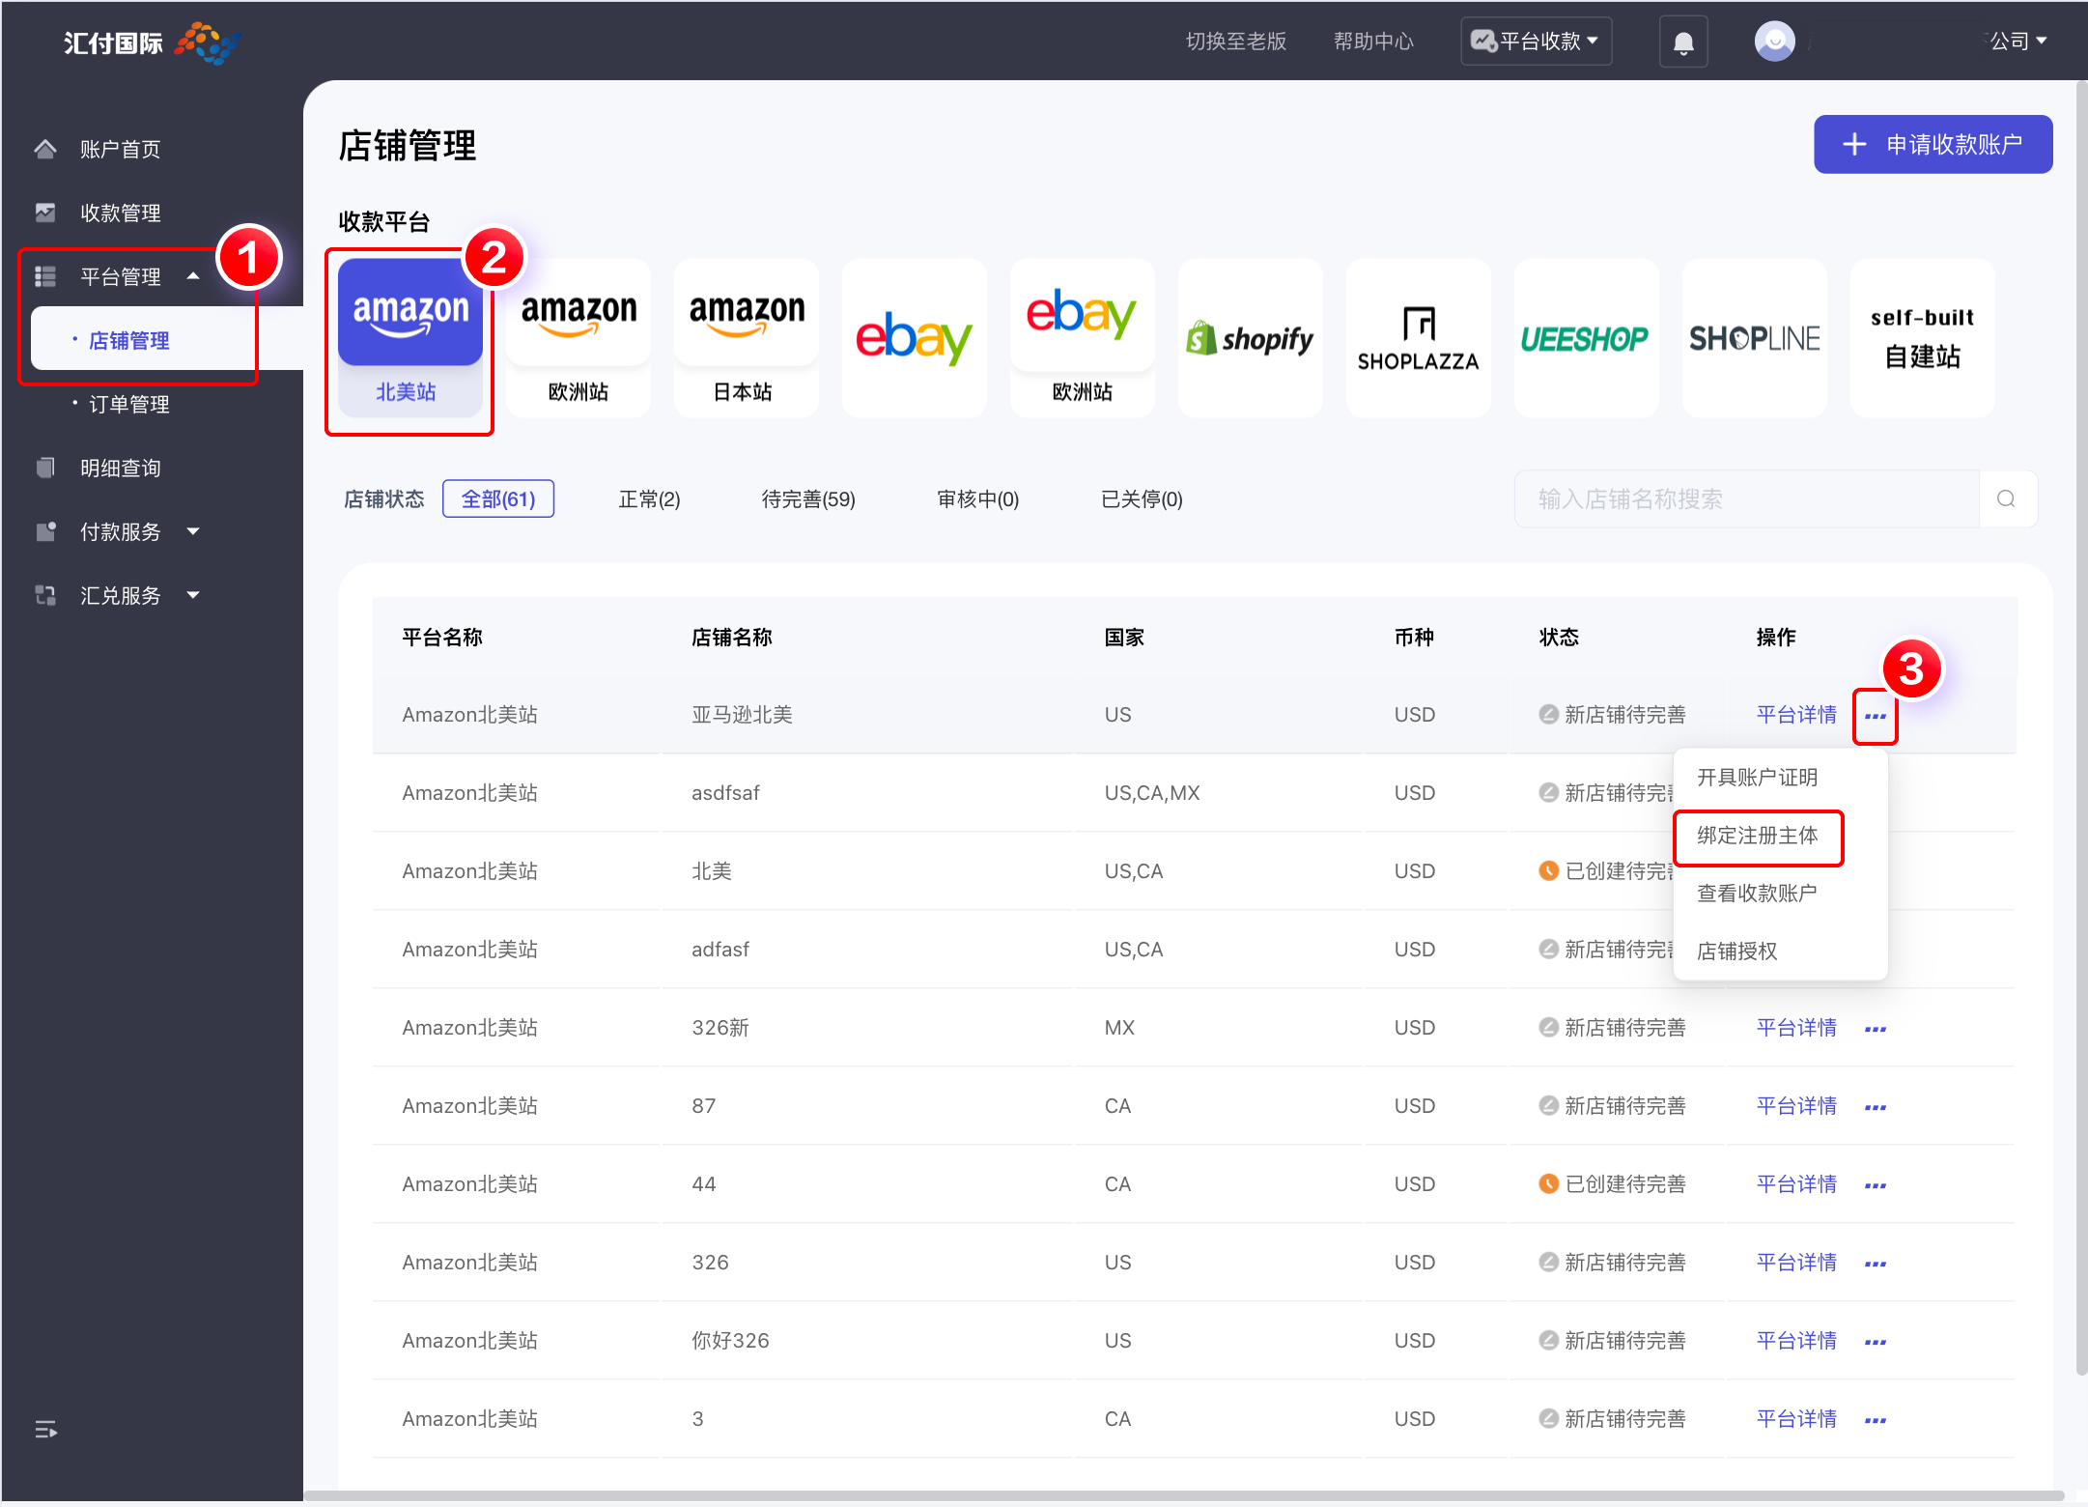Viewport: 2088px width, 1507px height.
Task: Select the Shopify platform card
Action: pyautogui.click(x=1251, y=338)
